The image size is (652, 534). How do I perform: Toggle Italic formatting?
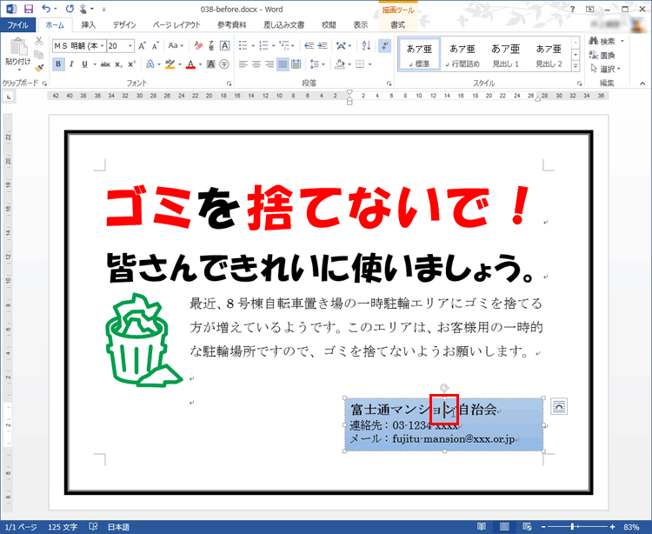coord(71,64)
